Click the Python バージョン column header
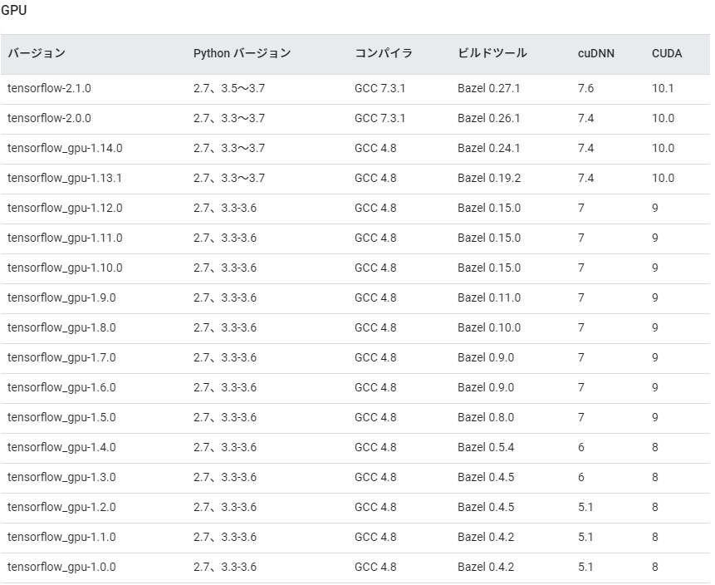The image size is (715, 585). pos(240,53)
